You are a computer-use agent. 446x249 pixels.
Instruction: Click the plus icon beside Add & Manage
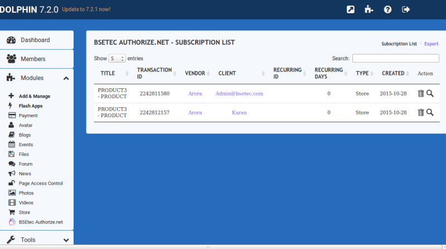coord(11,95)
